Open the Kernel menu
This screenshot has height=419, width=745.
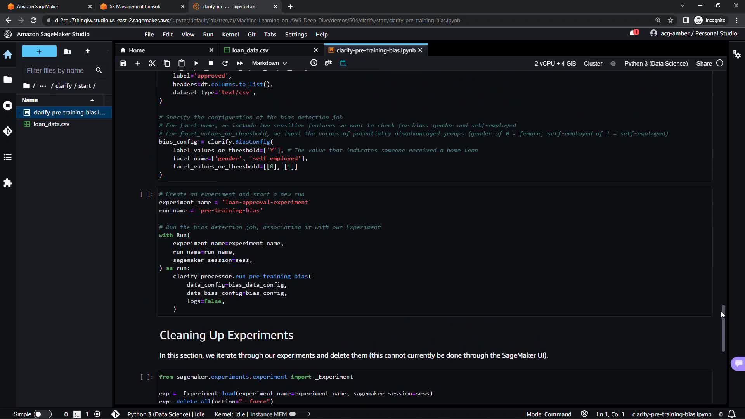230,35
